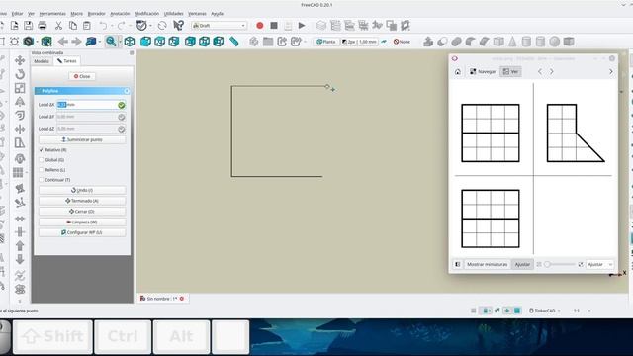Set isometric view cube icon
633x356 pixels.
tap(130, 42)
